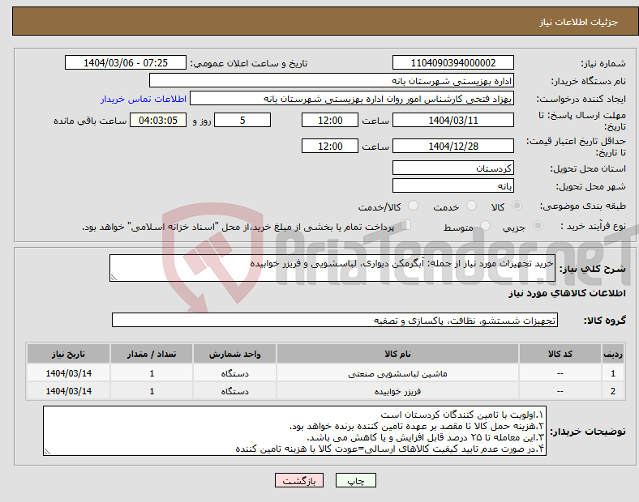Click unit دستگاه in ماشین لباسشویی row

[x=234, y=373]
